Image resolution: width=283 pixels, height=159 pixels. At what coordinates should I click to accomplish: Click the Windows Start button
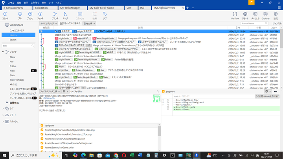pyautogui.click(x=4, y=155)
